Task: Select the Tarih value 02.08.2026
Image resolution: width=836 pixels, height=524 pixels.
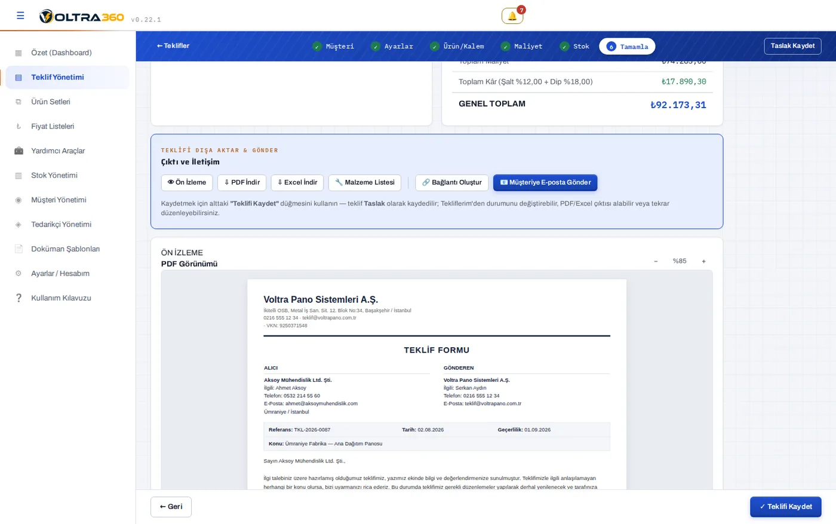Action: tap(431, 430)
